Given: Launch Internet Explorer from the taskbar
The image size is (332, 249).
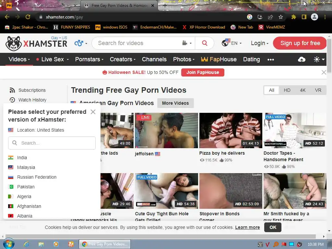Looking at the screenshot, I should point(26,244).
